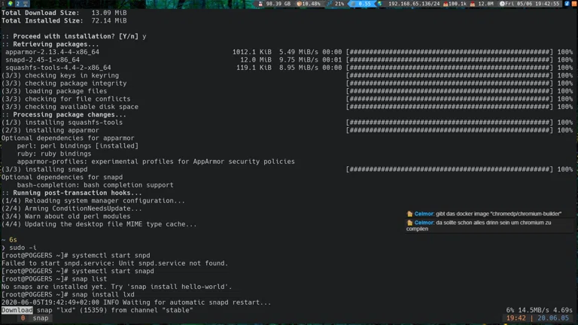The height and width of the screenshot is (325, 578).
Task: Click the 108.1k network download indicator
Action: (456, 4)
